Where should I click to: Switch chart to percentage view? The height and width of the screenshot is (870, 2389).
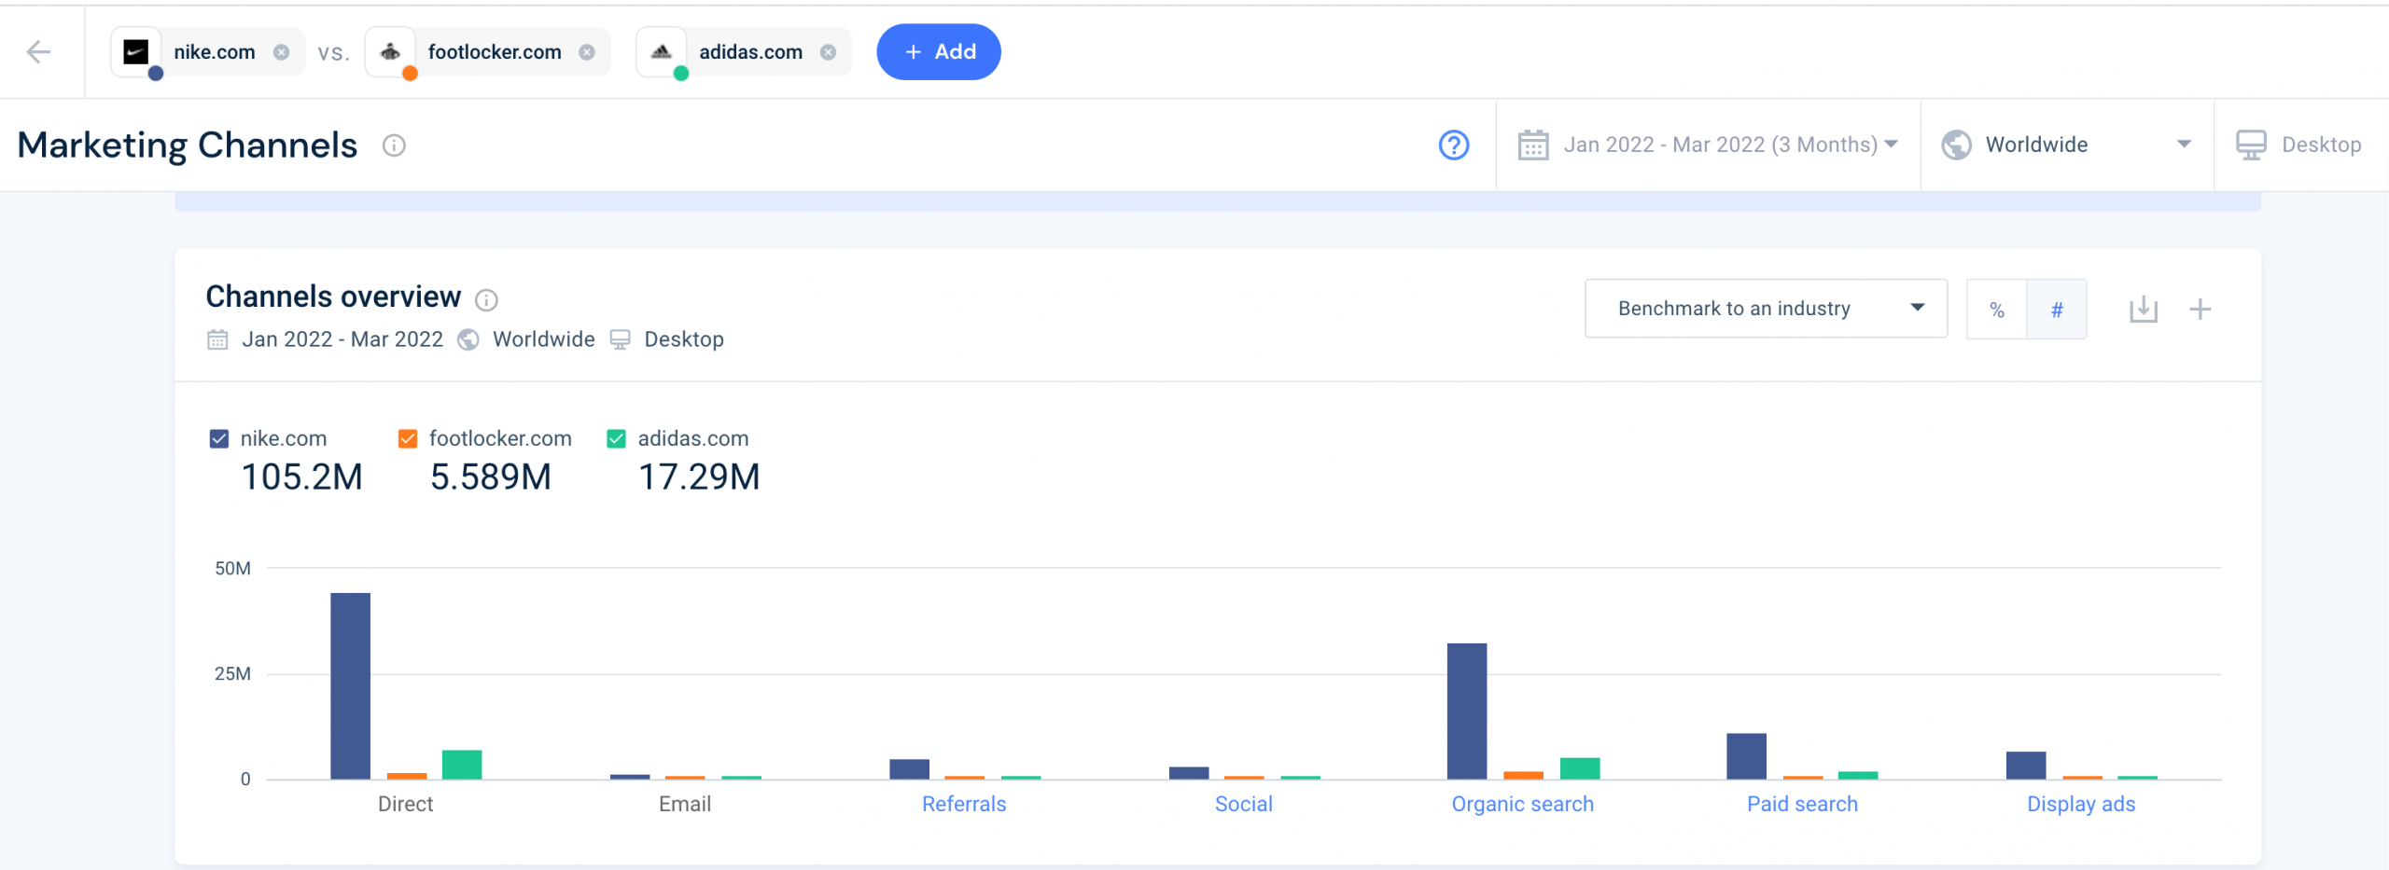(1997, 310)
